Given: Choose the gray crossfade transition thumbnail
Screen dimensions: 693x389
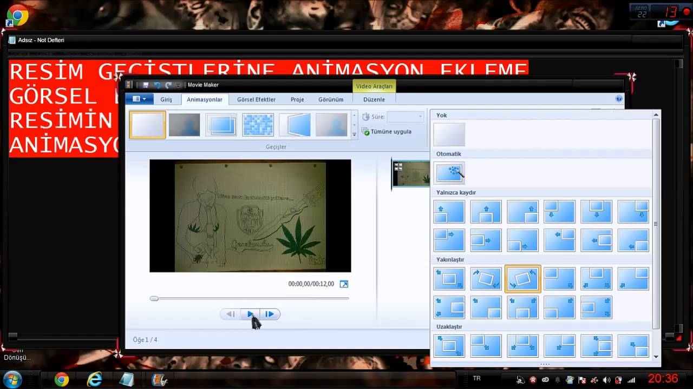Looking at the screenshot, I should point(184,125).
